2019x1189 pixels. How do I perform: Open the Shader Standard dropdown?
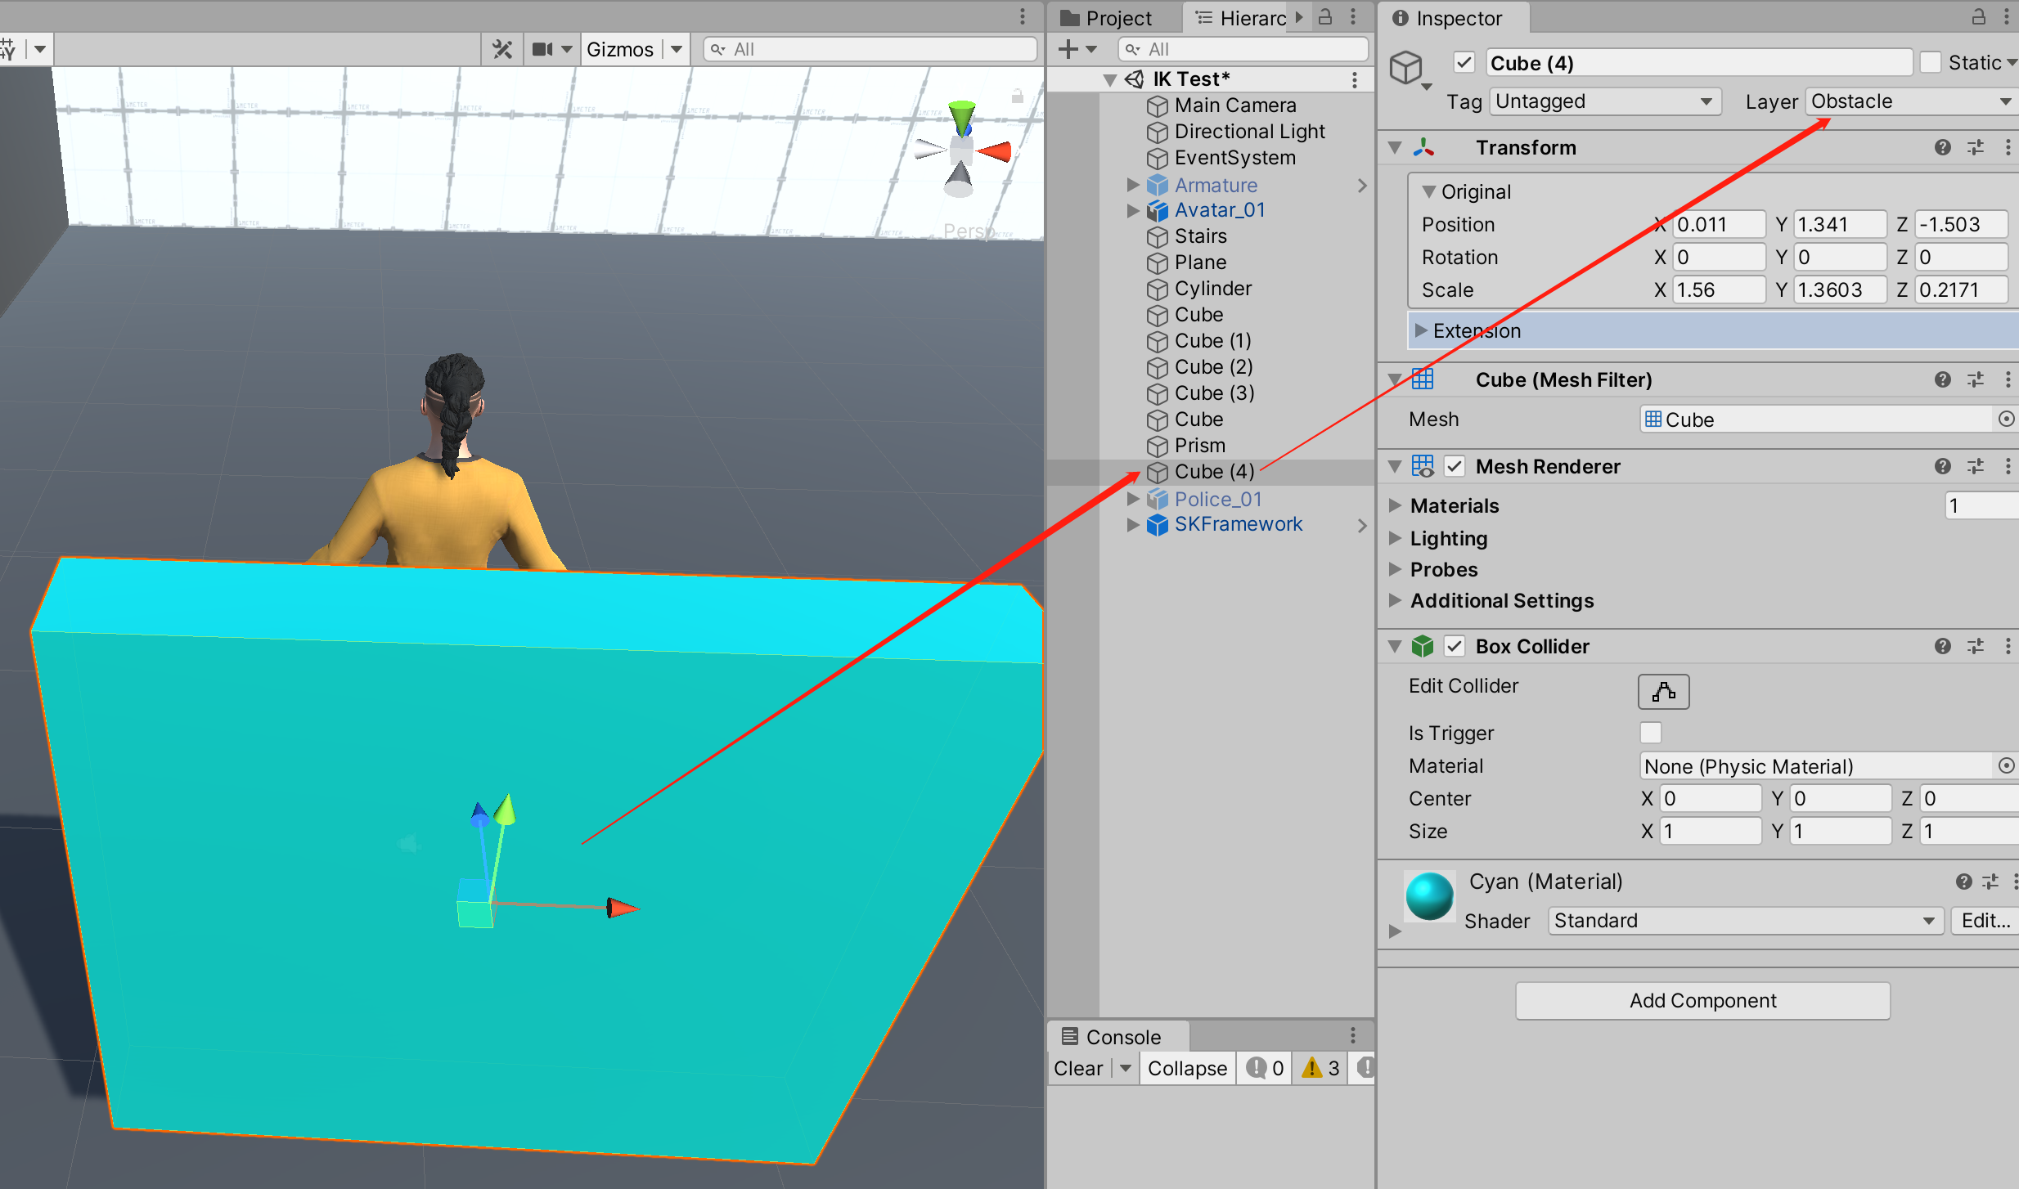coord(1744,921)
